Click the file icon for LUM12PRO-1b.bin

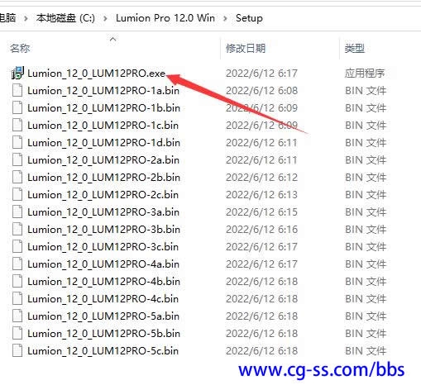[x=17, y=108]
